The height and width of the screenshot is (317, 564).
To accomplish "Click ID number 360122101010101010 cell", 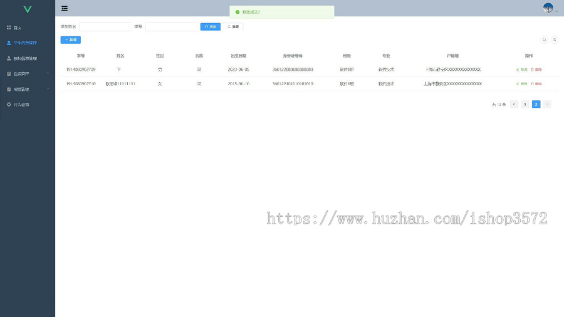I will coord(293,84).
